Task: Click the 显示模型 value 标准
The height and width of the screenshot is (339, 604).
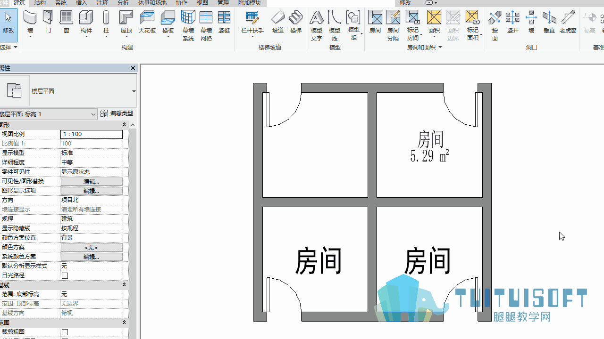Action: tap(92, 153)
